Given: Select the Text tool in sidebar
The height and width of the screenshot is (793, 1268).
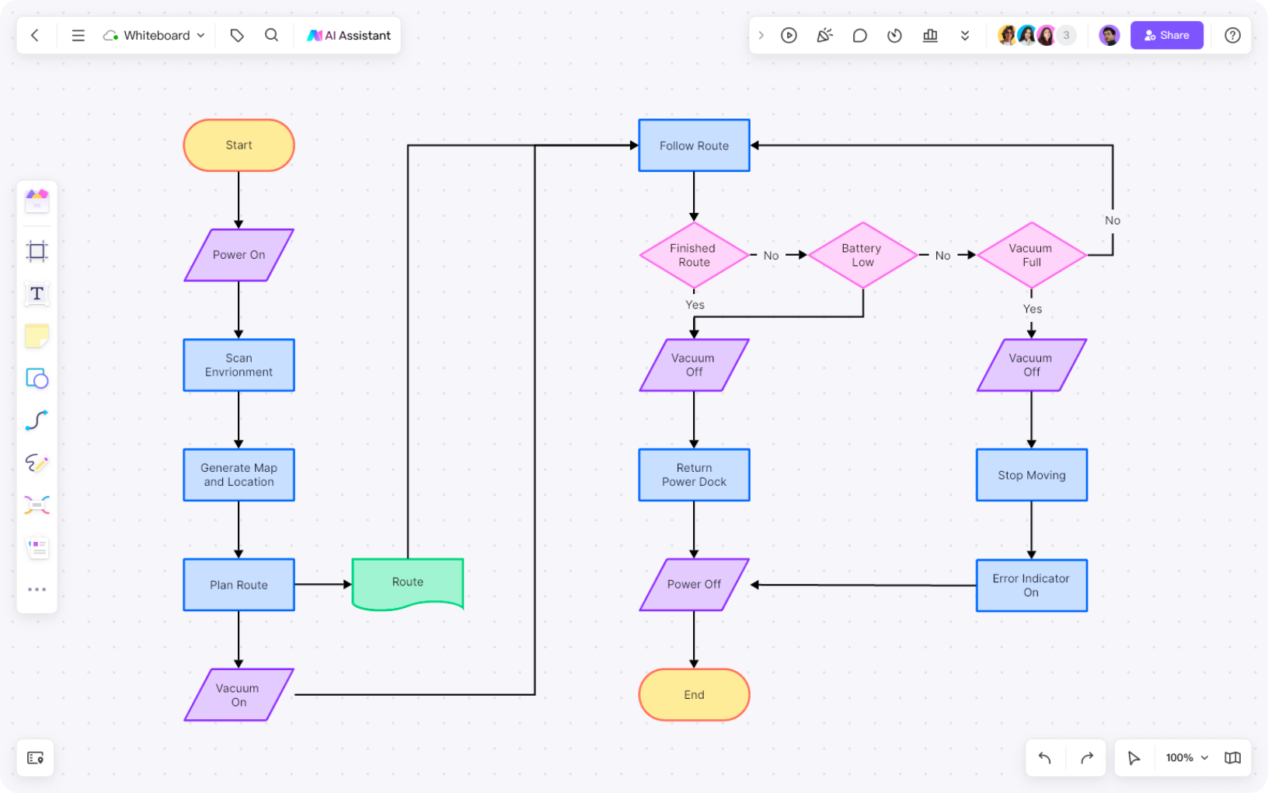Looking at the screenshot, I should 37,294.
